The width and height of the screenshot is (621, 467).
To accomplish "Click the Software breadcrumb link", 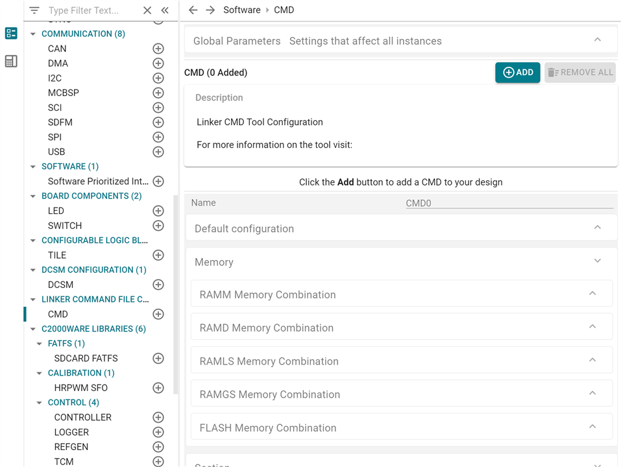I will click(x=242, y=10).
